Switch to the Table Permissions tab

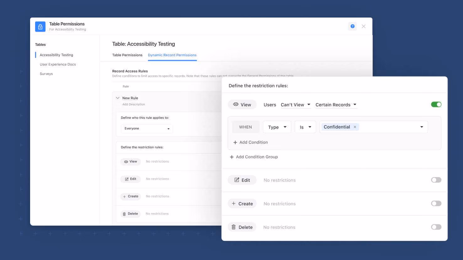point(127,55)
